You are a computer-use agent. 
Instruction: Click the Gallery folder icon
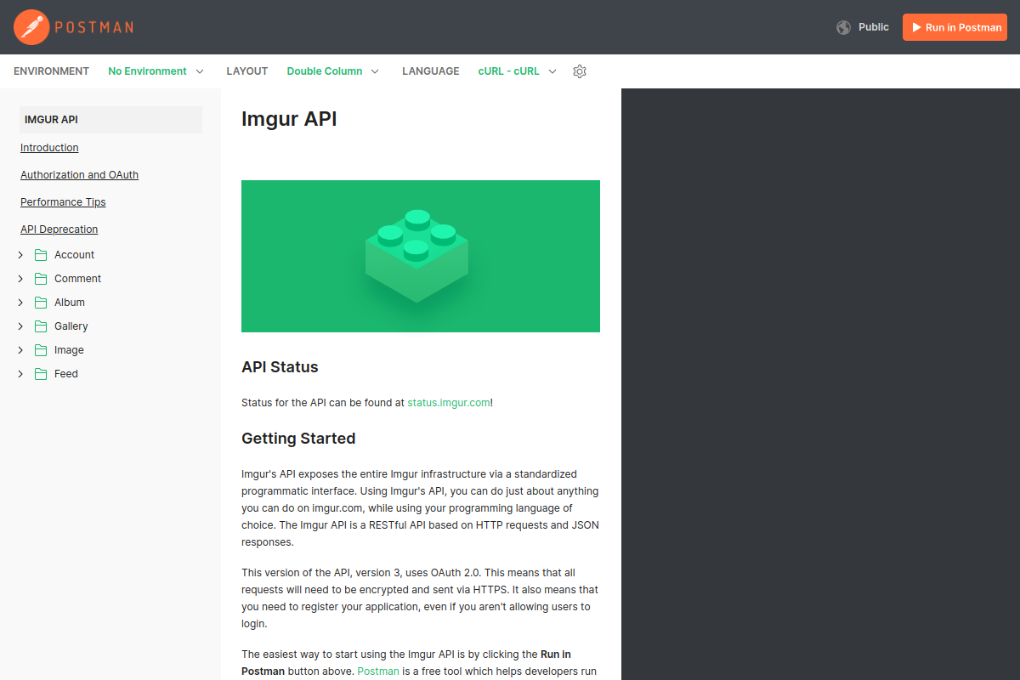pyautogui.click(x=41, y=326)
